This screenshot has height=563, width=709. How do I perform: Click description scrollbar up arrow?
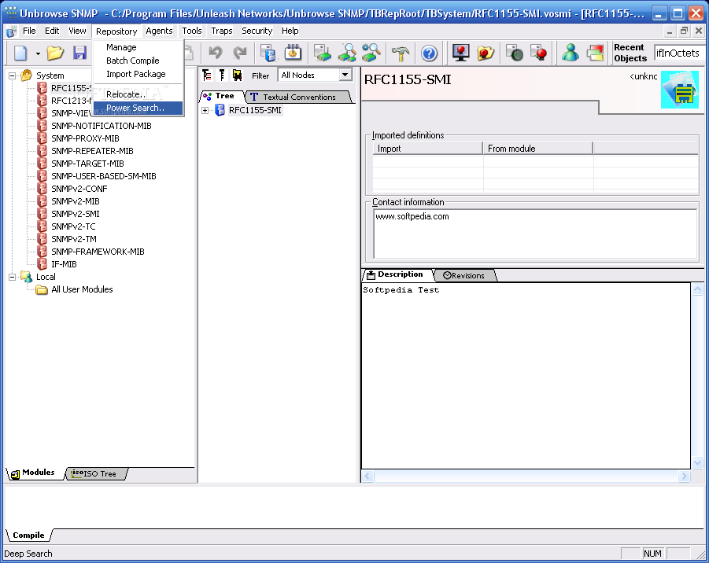point(697,289)
